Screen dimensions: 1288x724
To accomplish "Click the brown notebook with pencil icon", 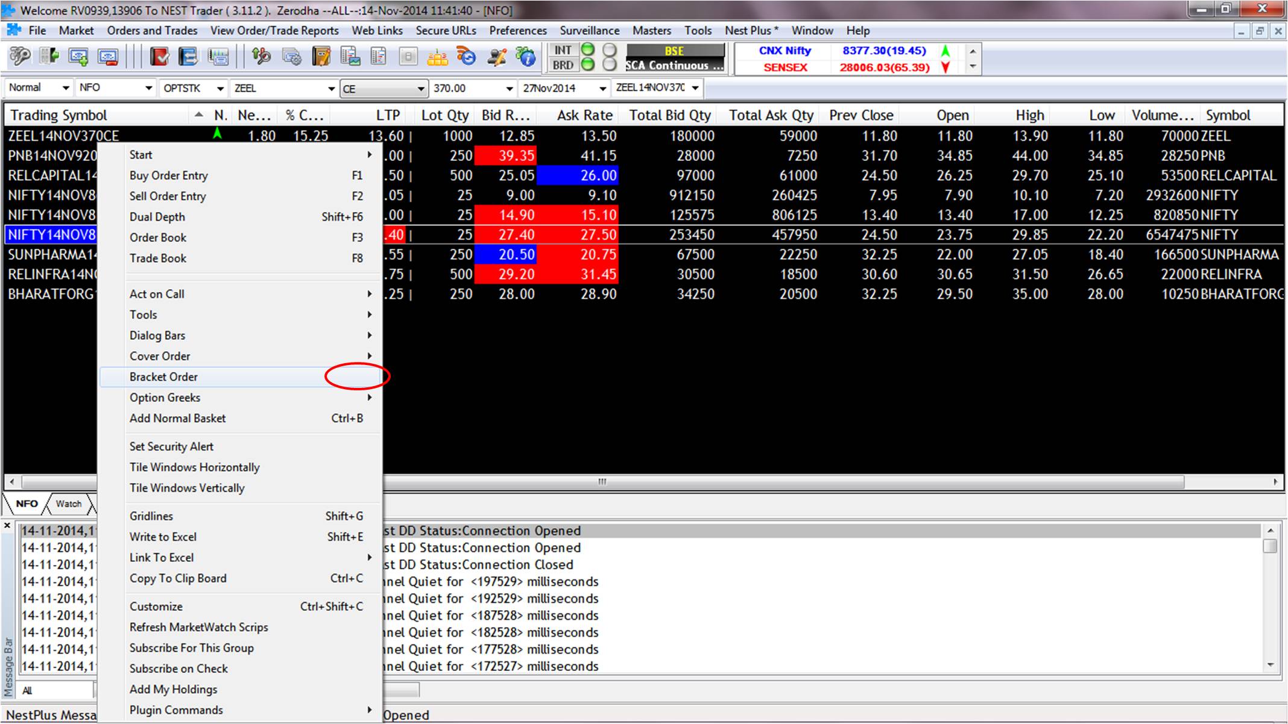I will point(321,57).
